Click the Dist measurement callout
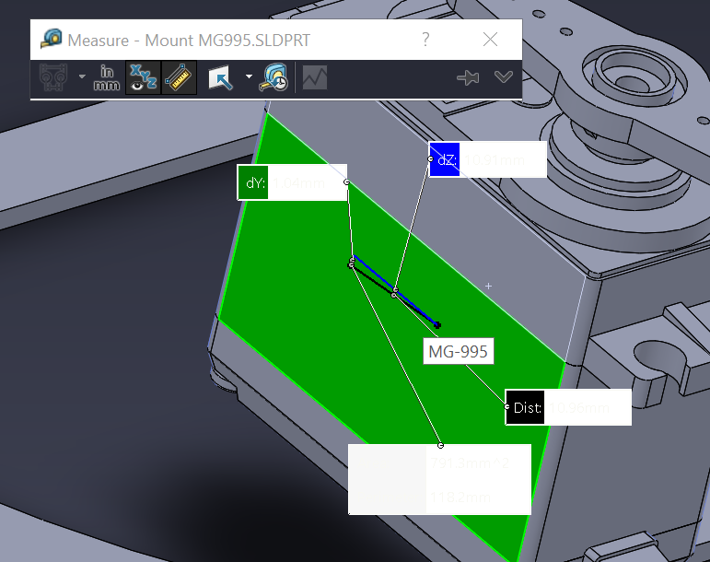 point(568,407)
